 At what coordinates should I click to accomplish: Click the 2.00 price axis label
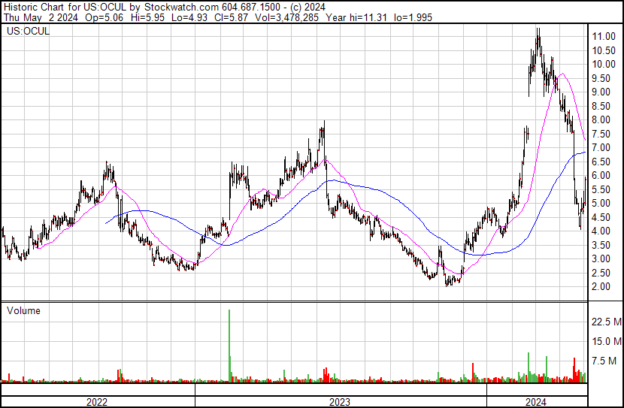point(601,287)
